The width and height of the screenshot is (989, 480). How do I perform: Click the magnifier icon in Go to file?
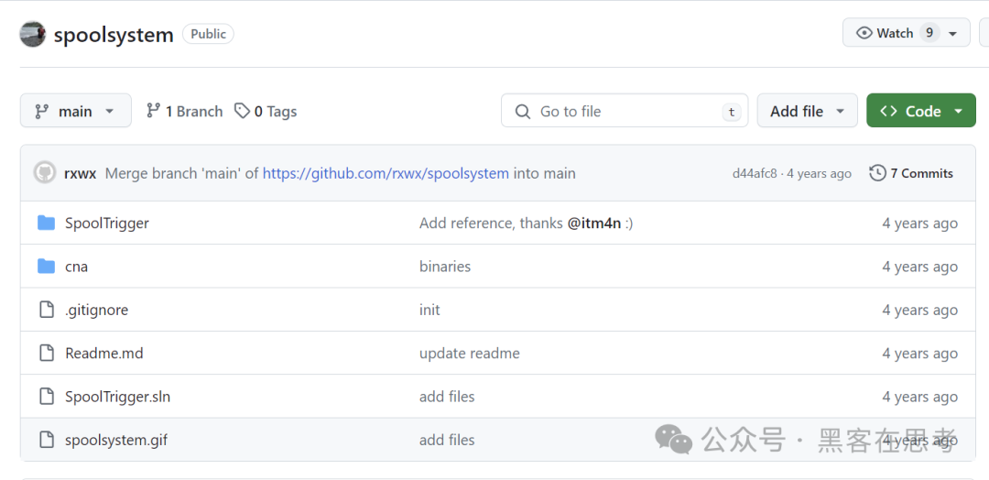pos(522,112)
